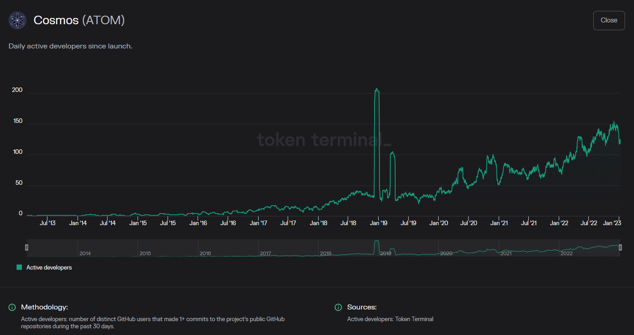Toggle the Active developers legend entry
Image resolution: width=634 pixels, height=335 pixels.
click(x=44, y=267)
